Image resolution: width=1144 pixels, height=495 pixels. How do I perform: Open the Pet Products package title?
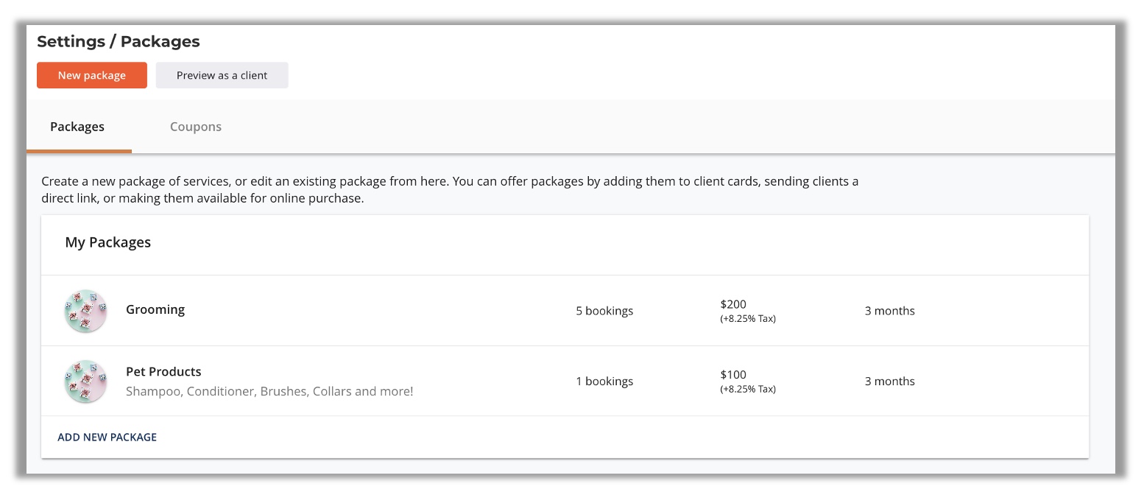click(163, 372)
